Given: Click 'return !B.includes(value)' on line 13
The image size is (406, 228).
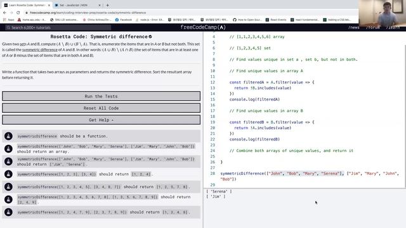Looking at the screenshot, I should [x=263, y=88].
